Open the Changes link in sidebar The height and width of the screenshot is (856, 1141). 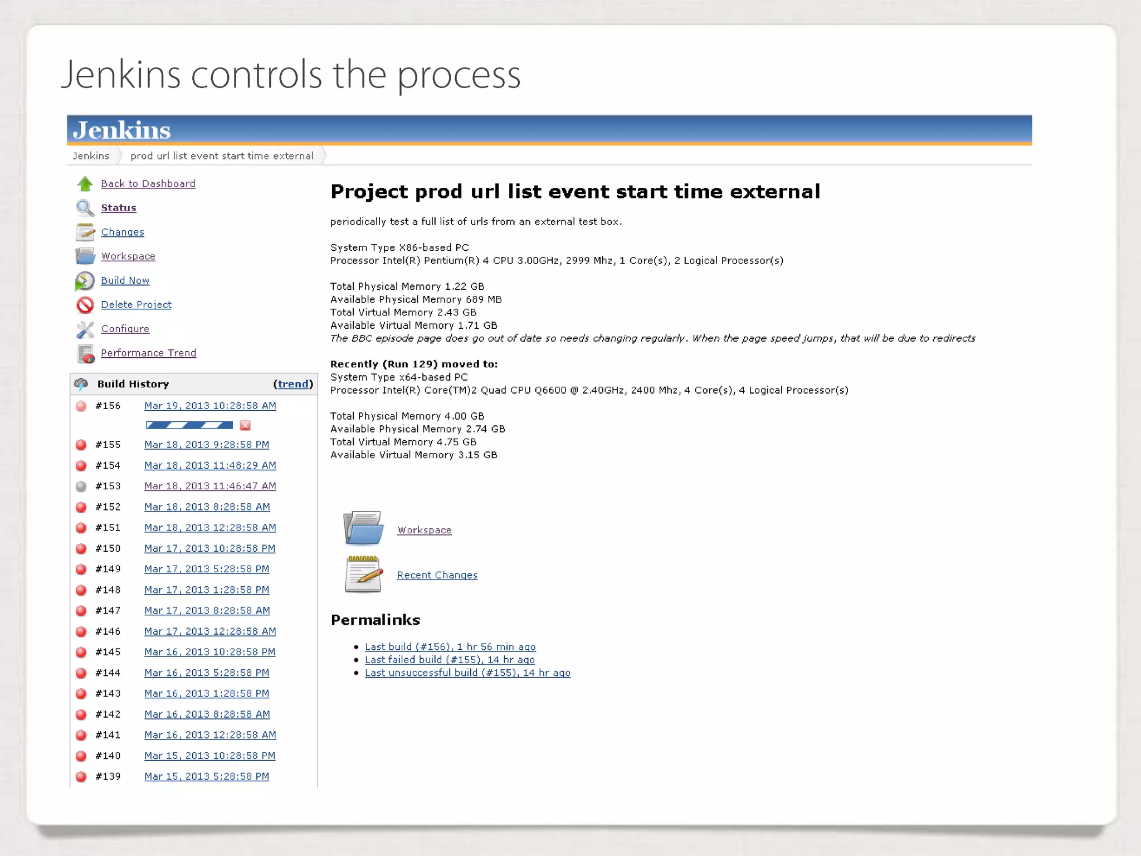pos(123,232)
